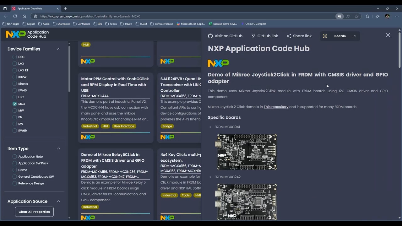The height and width of the screenshot is (226, 402).
Task: Collapse the Application Source section
Action: 58,201
